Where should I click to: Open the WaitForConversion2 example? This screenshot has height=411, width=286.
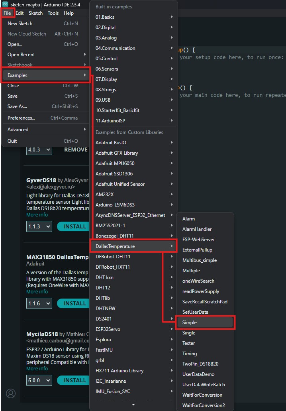tap(205, 405)
